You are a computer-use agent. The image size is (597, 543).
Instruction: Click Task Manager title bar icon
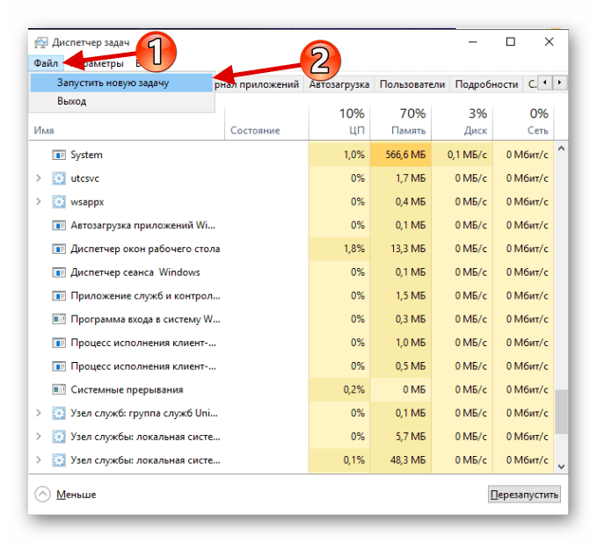(x=41, y=42)
